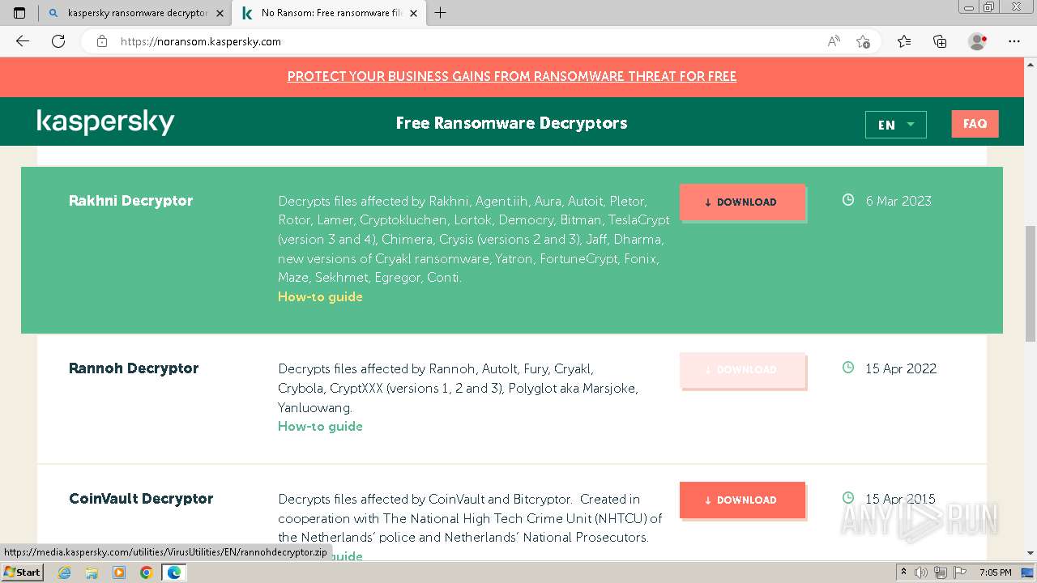Toggle the vertical tabs icon at the window's left
Image resolution: width=1037 pixels, height=583 pixels.
pyautogui.click(x=19, y=13)
